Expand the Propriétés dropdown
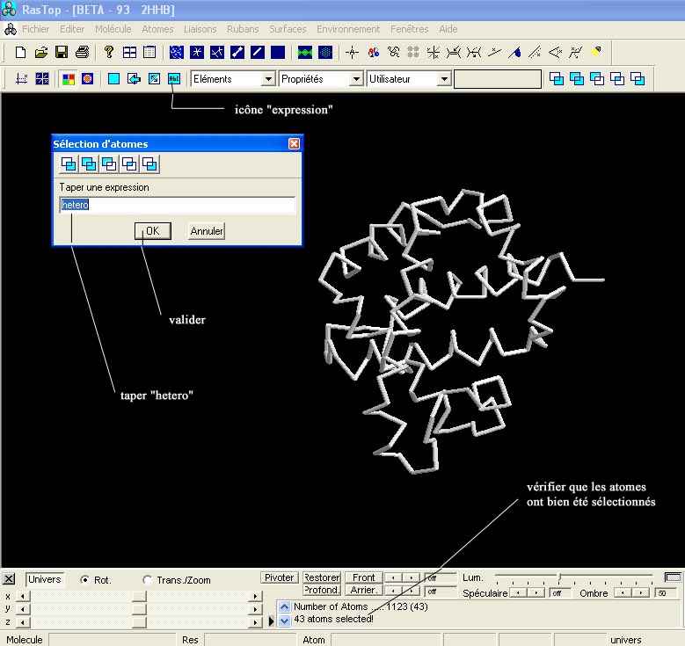Image resolution: width=685 pixels, height=646 pixels. [356, 79]
